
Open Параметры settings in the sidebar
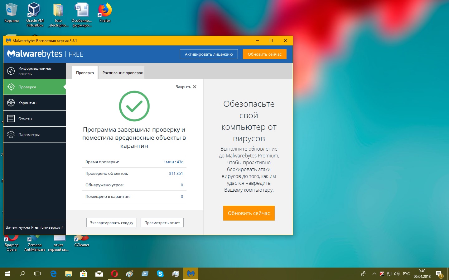click(x=35, y=134)
